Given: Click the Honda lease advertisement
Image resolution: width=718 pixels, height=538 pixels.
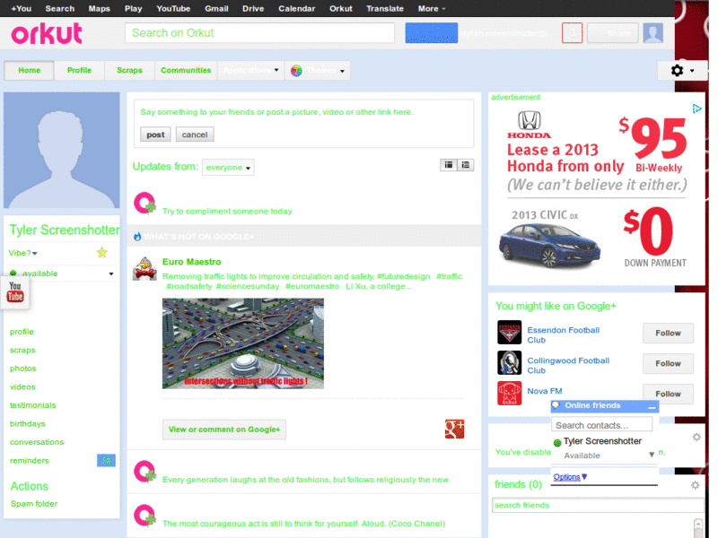Looking at the screenshot, I should (x=597, y=190).
